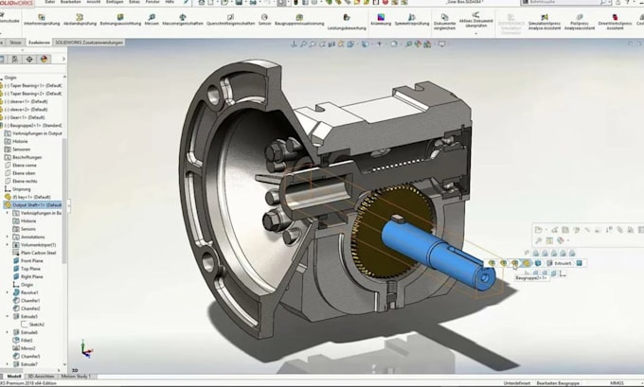Image resolution: width=644 pixels, height=387 pixels.
Task: Expand the Annotations node
Action: pos(7,237)
